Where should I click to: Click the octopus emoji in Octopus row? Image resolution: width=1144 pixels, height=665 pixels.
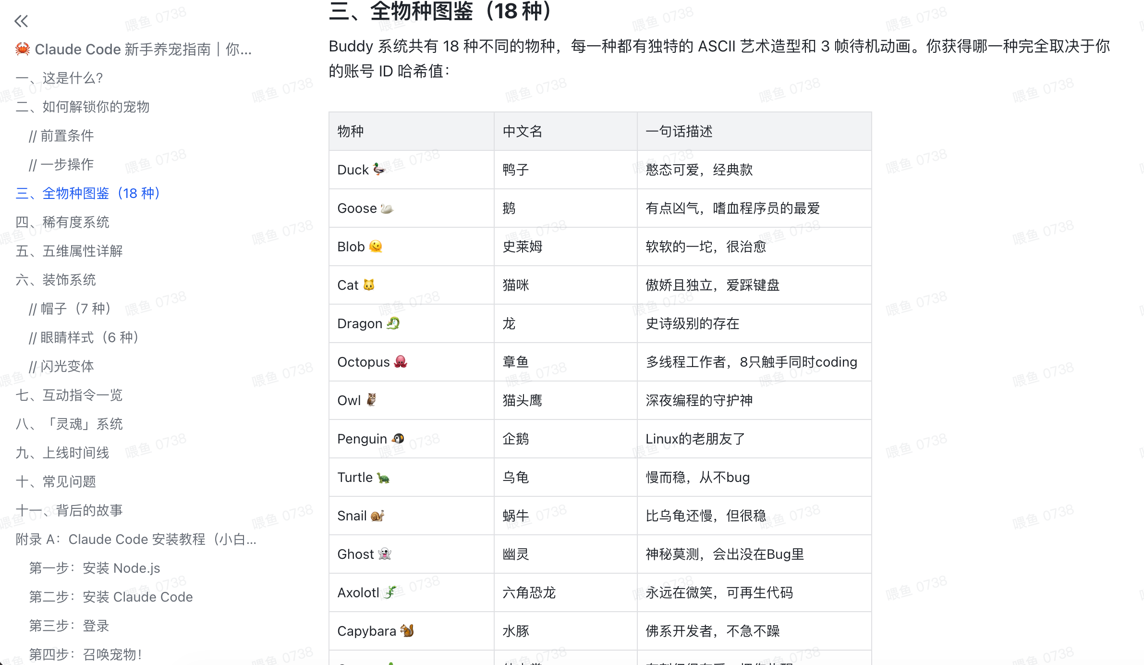(x=401, y=361)
